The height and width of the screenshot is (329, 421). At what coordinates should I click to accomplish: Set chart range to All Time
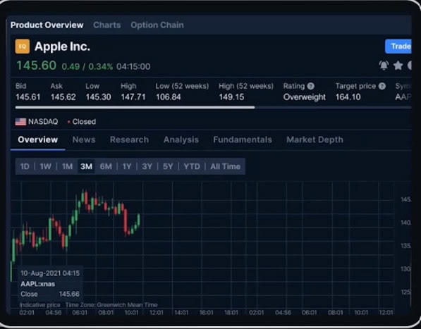pos(225,166)
